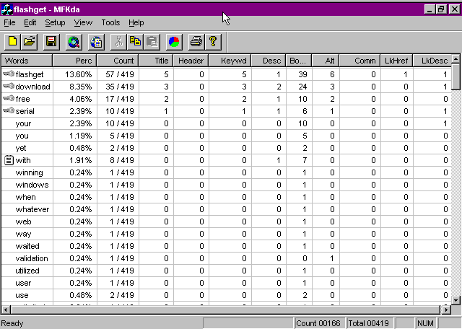Open the Setup menu
The height and width of the screenshot is (329, 462).
click(x=55, y=22)
